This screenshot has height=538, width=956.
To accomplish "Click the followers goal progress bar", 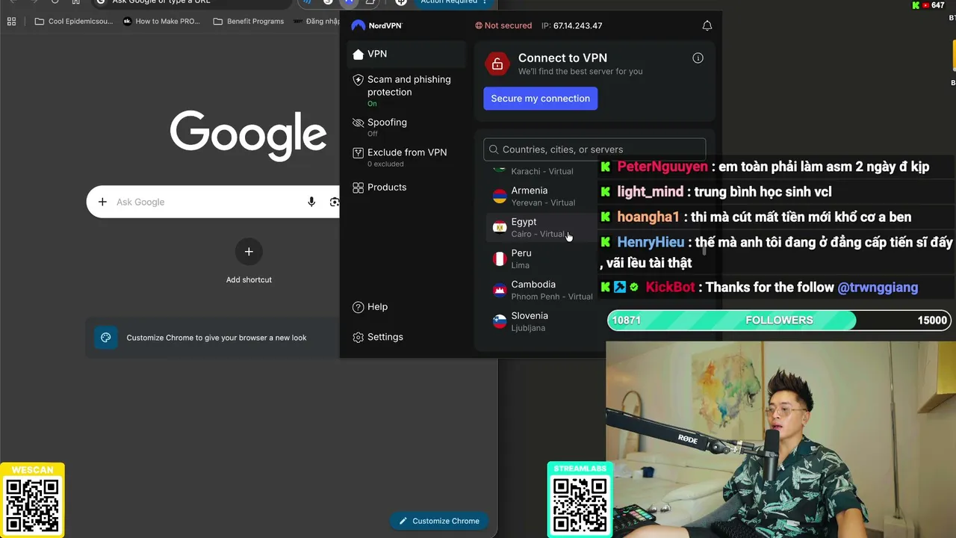I will (x=779, y=321).
